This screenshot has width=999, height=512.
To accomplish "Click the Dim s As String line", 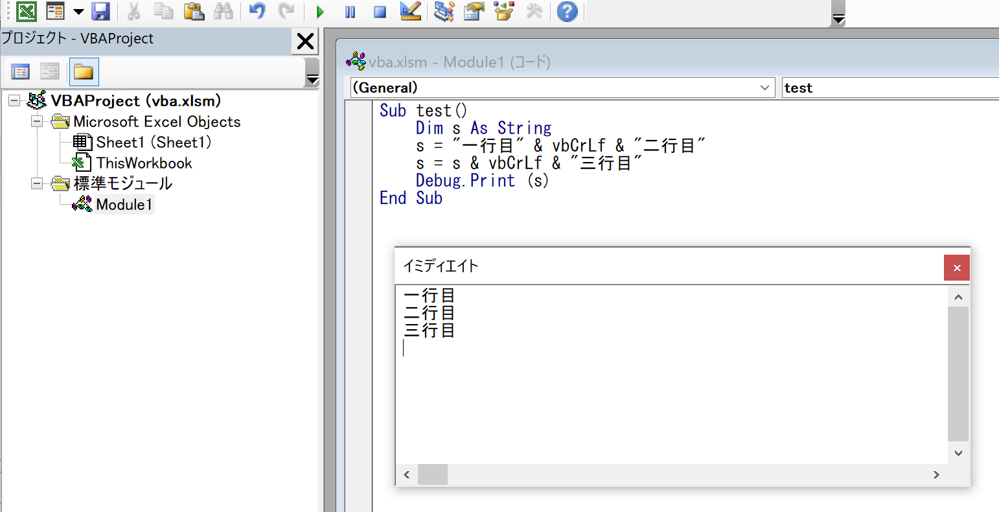I will (x=484, y=128).
